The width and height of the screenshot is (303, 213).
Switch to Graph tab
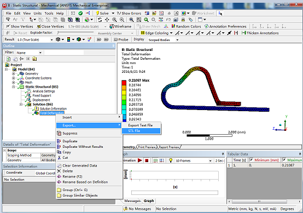click(x=149, y=201)
